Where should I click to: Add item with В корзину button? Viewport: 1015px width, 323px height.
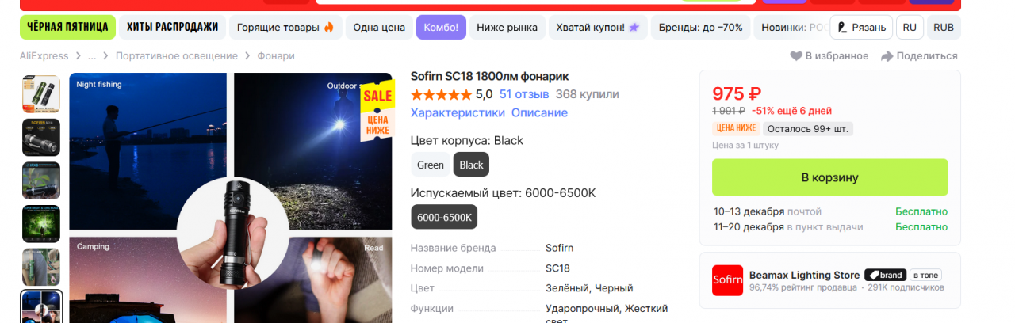(829, 177)
